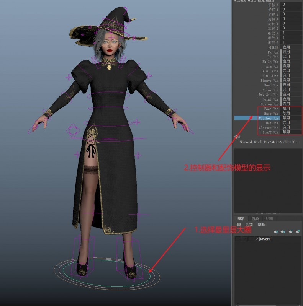Image resolution: width=303 pixels, height=306 pixels.
Task: Select the Aim FKVis channel label
Action: click(270, 71)
